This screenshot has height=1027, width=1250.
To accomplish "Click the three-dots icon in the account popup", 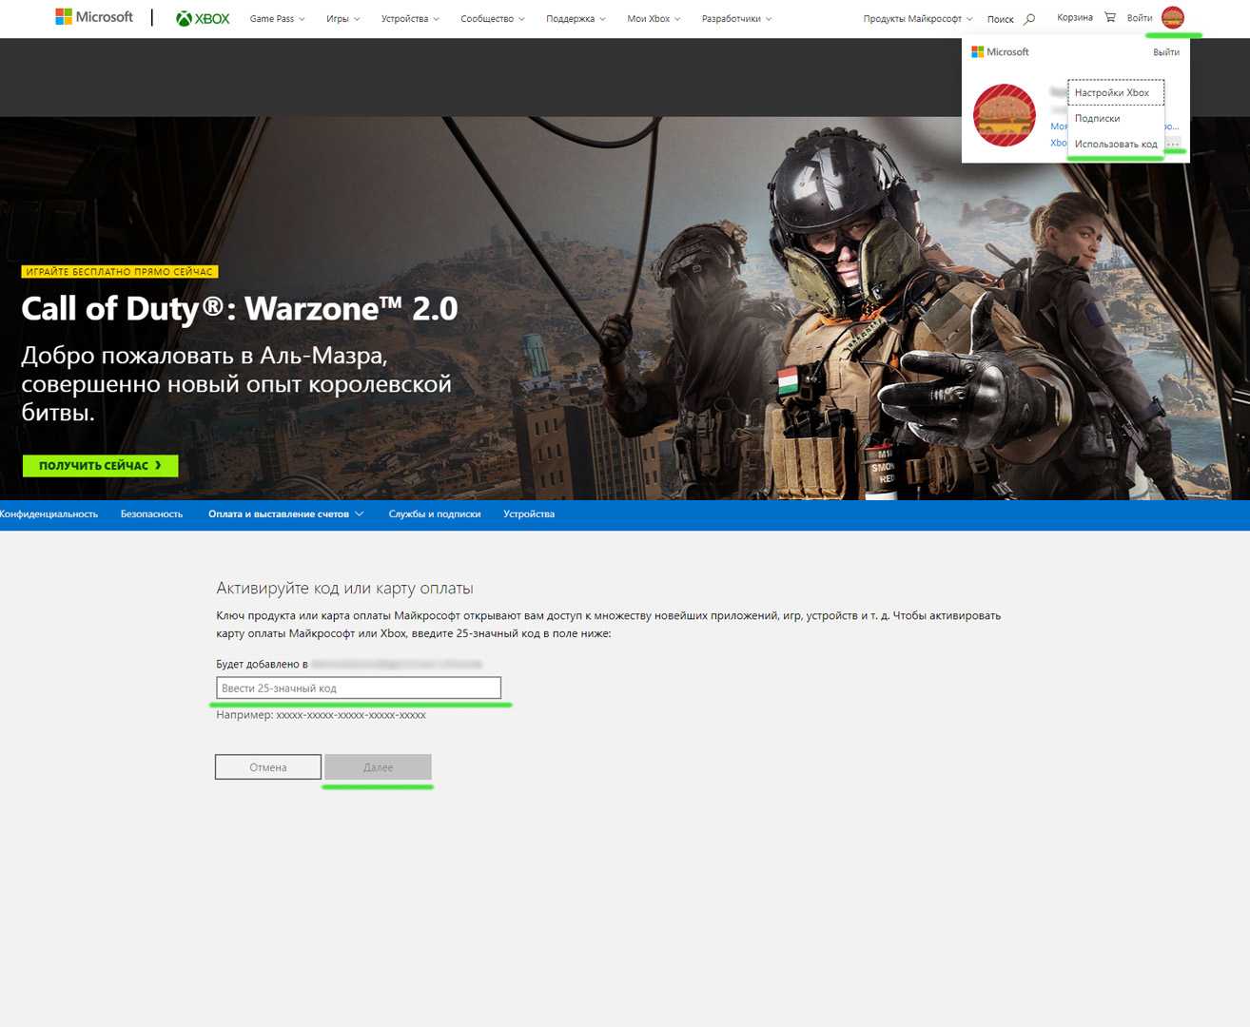I will [x=1173, y=145].
